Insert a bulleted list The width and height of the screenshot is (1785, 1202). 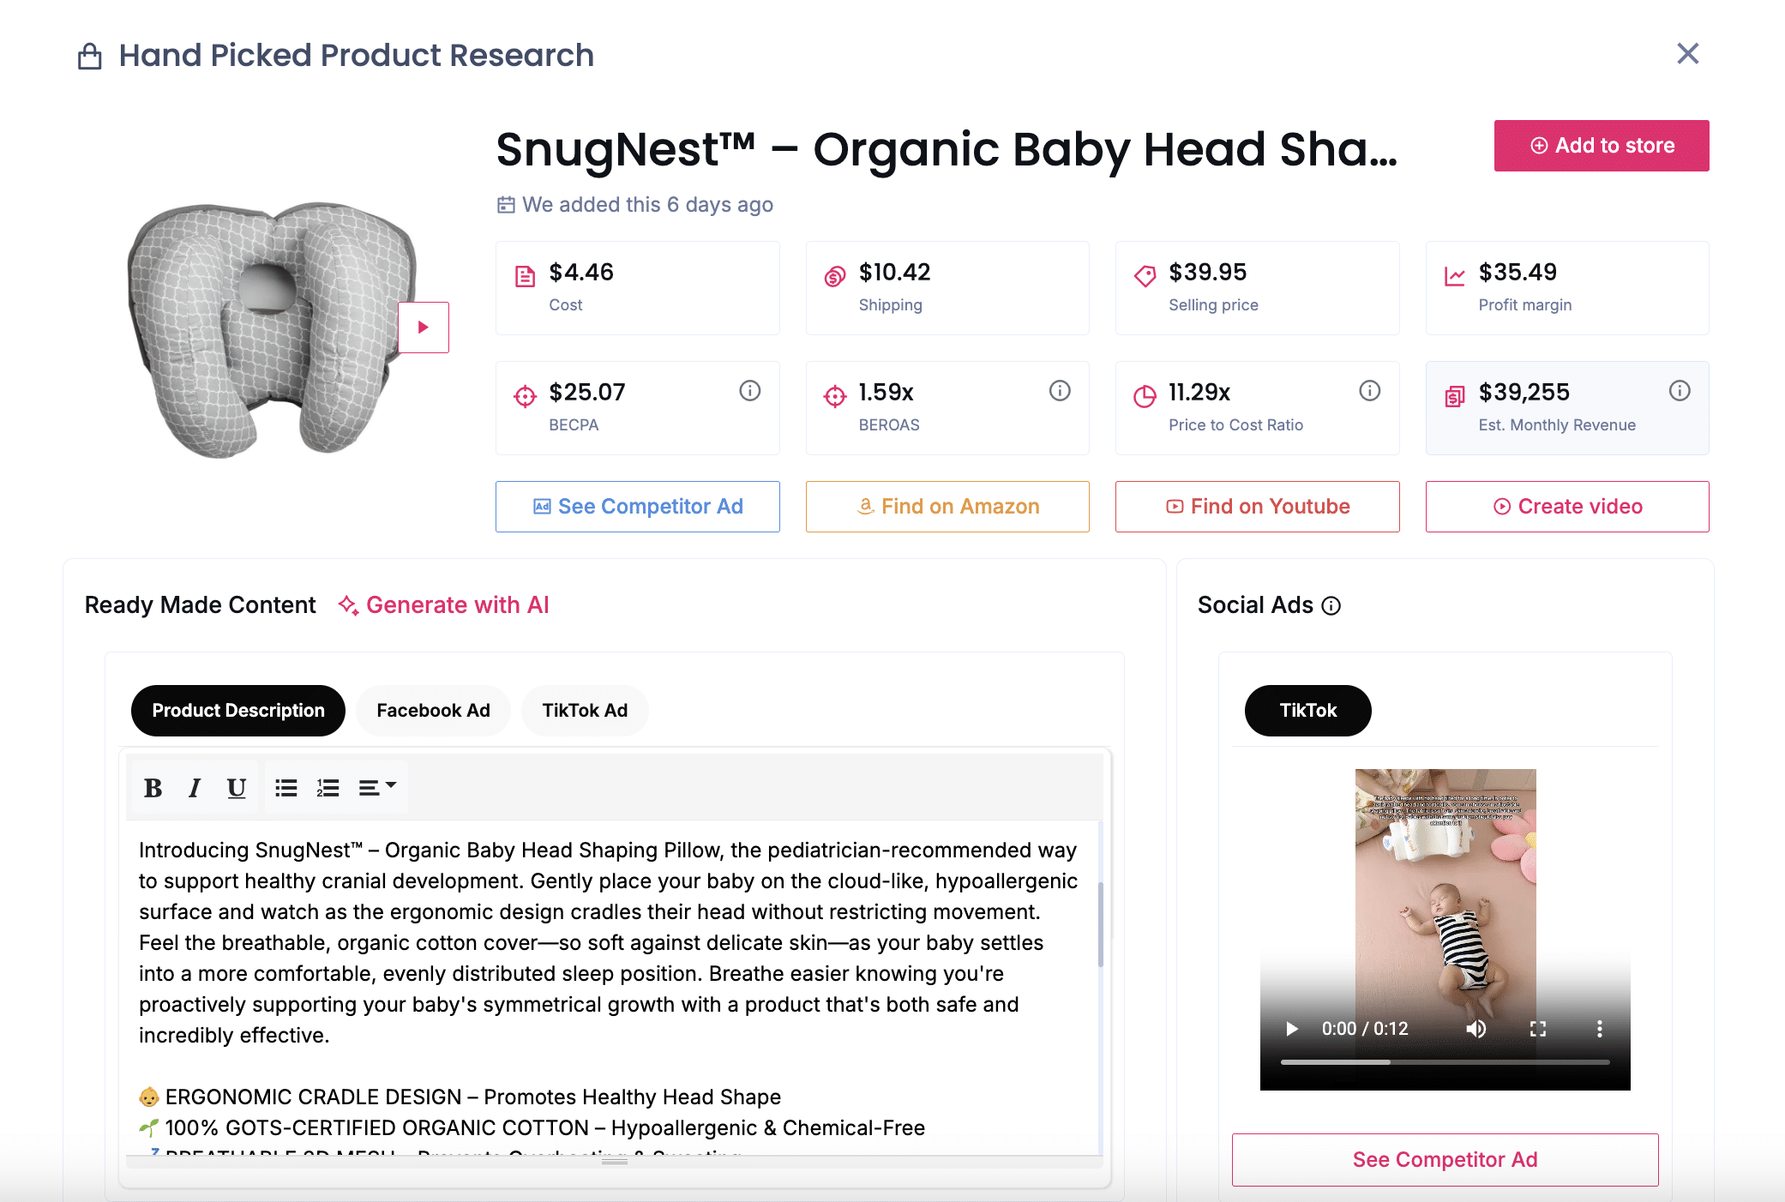tap(285, 788)
